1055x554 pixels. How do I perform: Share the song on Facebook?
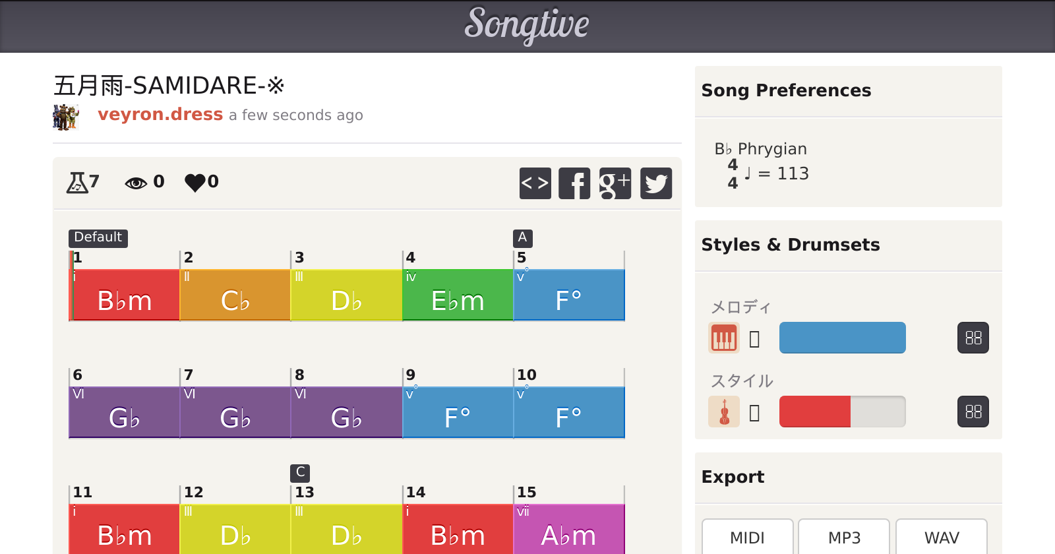point(574,183)
